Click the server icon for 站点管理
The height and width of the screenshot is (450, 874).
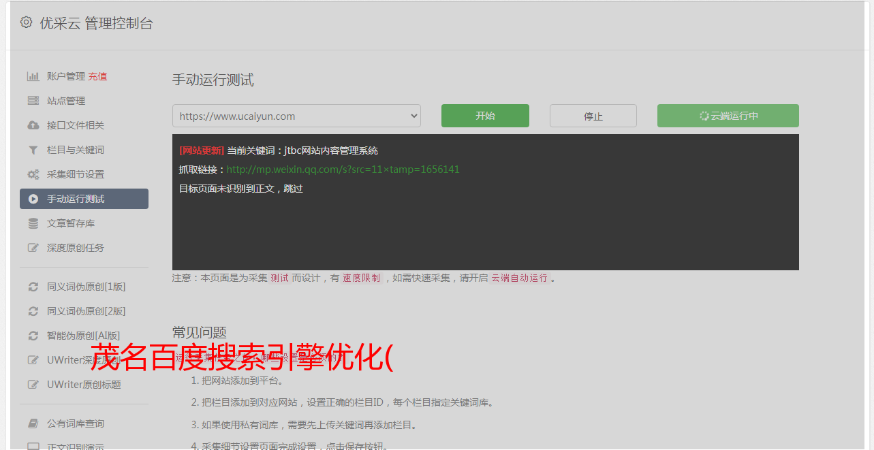click(x=33, y=101)
